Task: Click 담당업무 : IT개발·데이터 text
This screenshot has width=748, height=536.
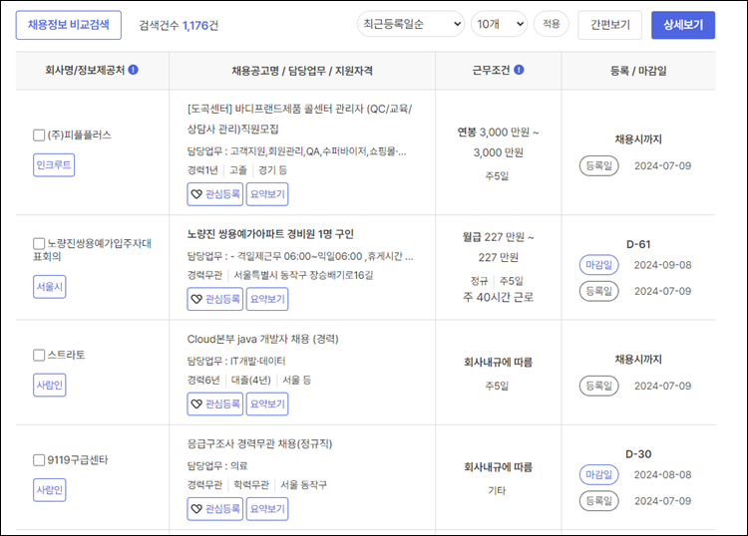Action: 236,361
